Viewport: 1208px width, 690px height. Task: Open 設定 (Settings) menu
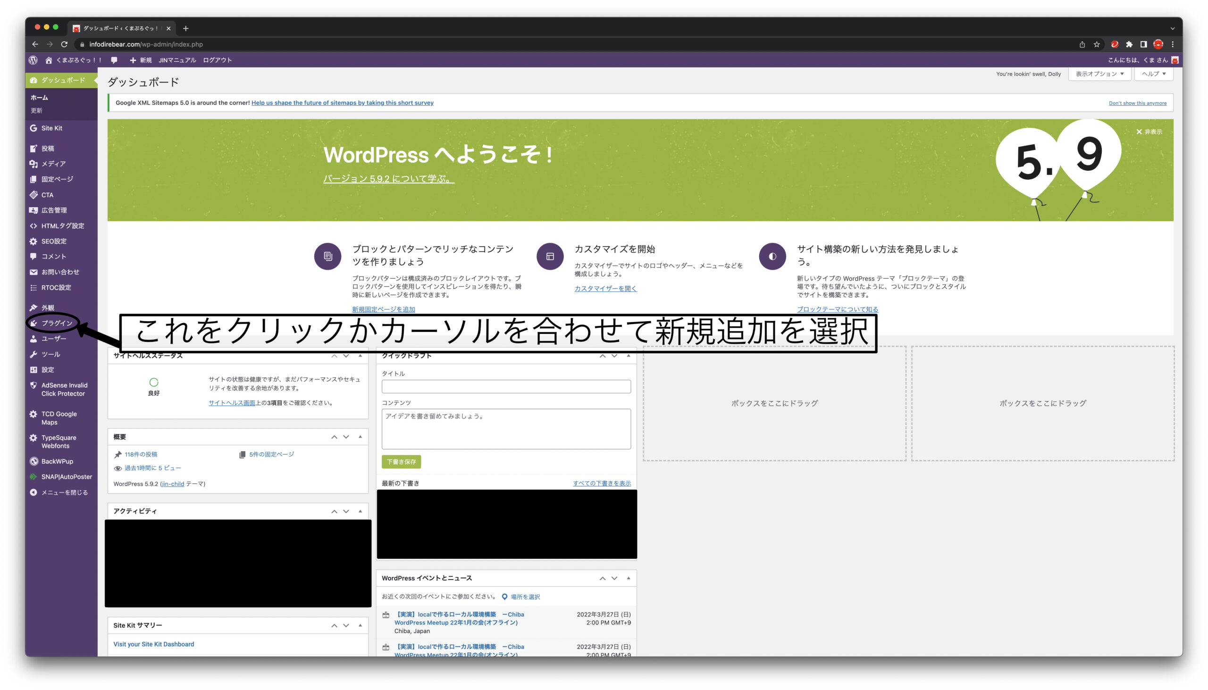pos(47,370)
